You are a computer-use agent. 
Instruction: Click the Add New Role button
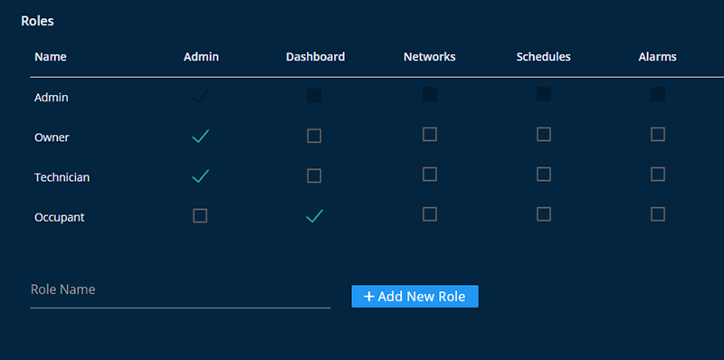tap(414, 297)
